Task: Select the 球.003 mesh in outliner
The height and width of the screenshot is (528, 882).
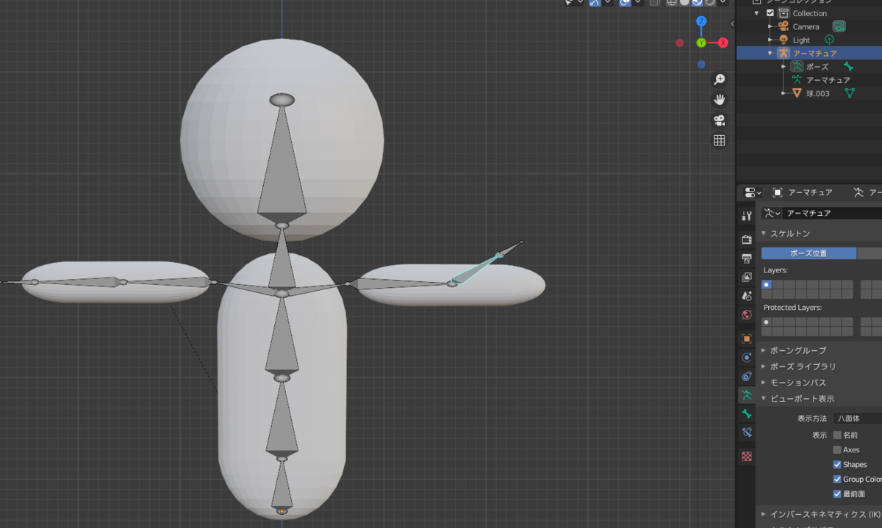Action: [x=817, y=93]
